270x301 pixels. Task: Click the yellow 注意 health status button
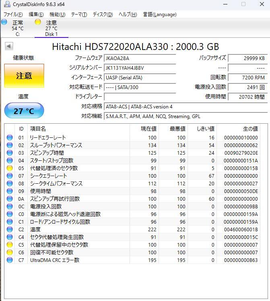24,76
